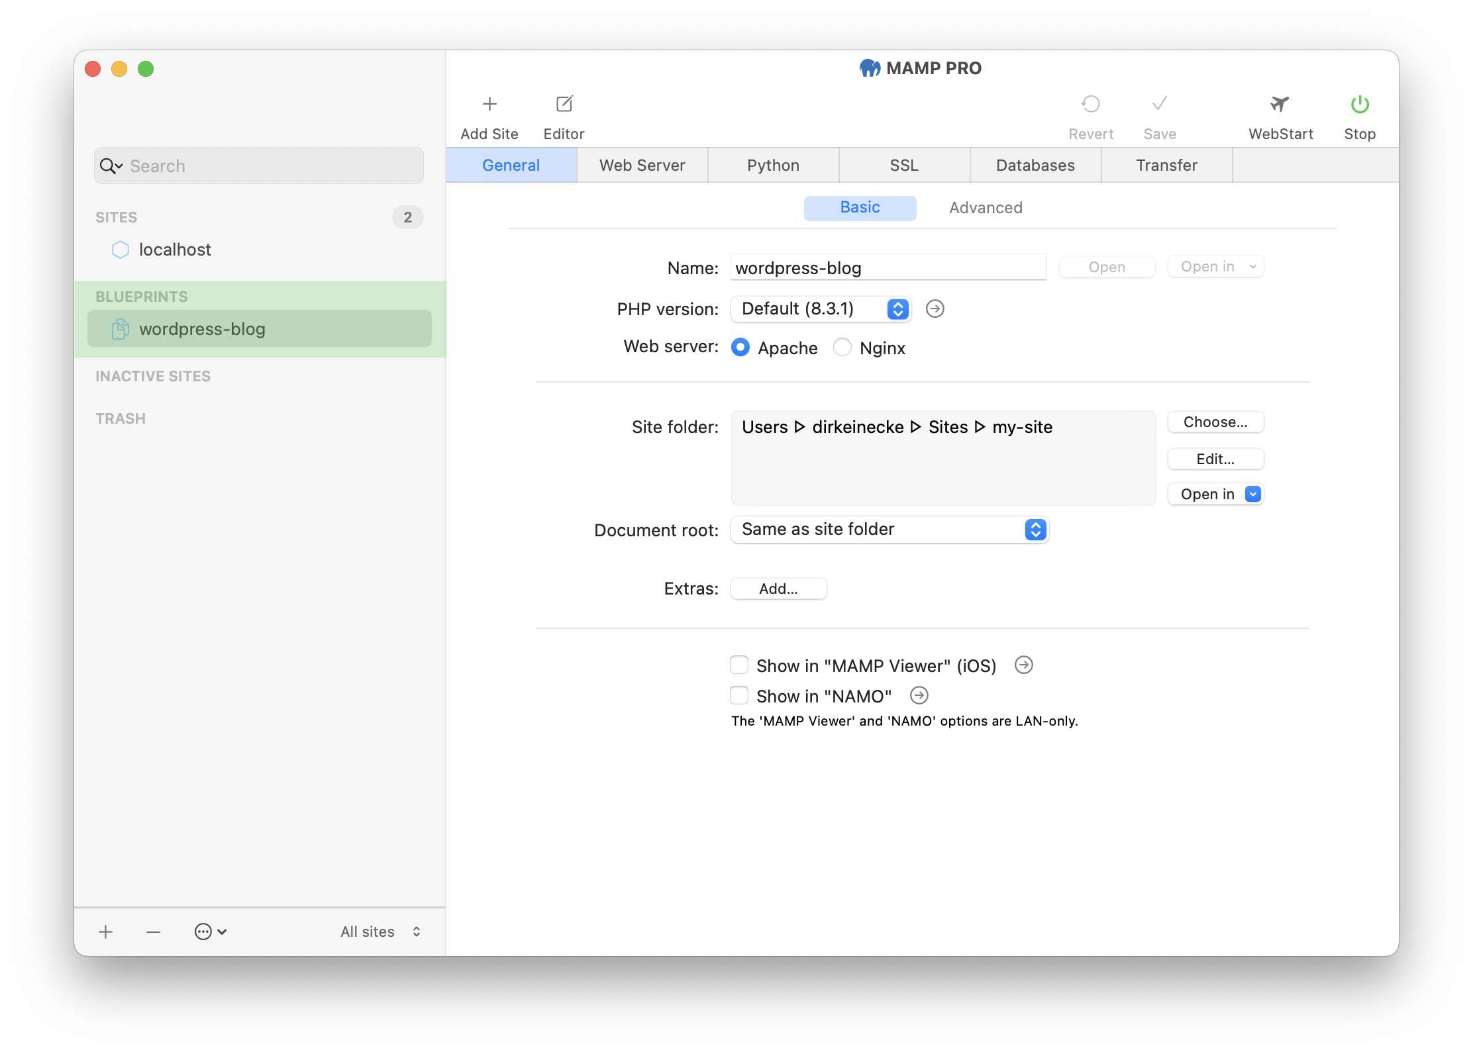Expand the disabled Open in menu by Name
This screenshot has height=1054, width=1473.
(x=1216, y=267)
